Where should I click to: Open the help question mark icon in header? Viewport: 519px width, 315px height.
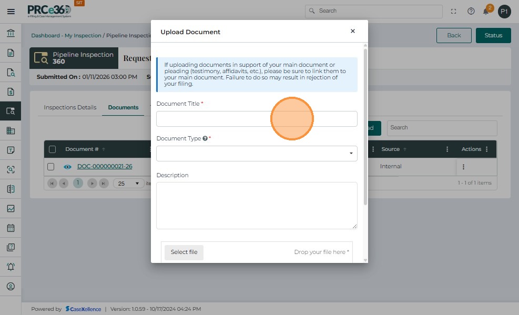pyautogui.click(x=471, y=11)
